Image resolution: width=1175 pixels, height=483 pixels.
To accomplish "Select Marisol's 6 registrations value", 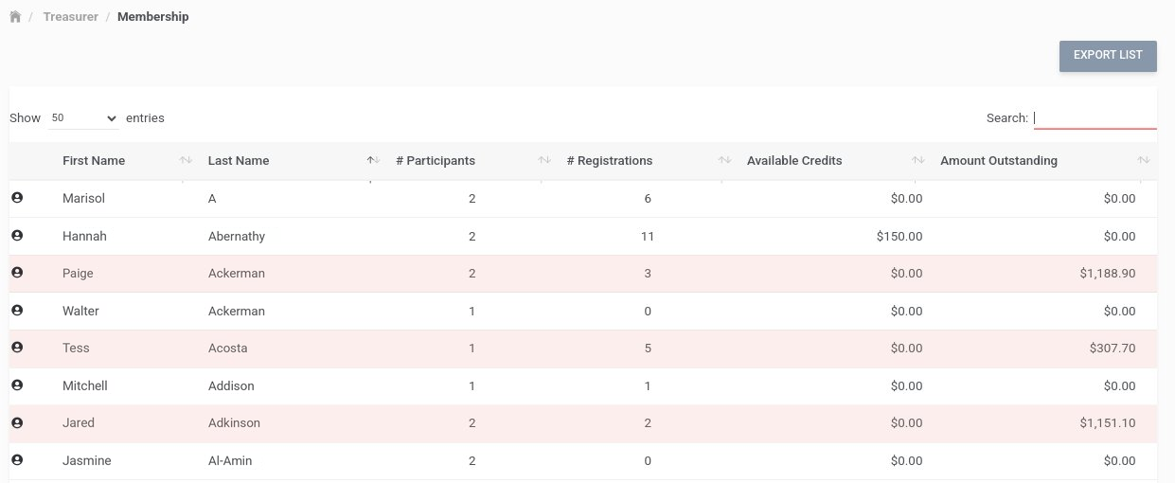I will pos(648,199).
